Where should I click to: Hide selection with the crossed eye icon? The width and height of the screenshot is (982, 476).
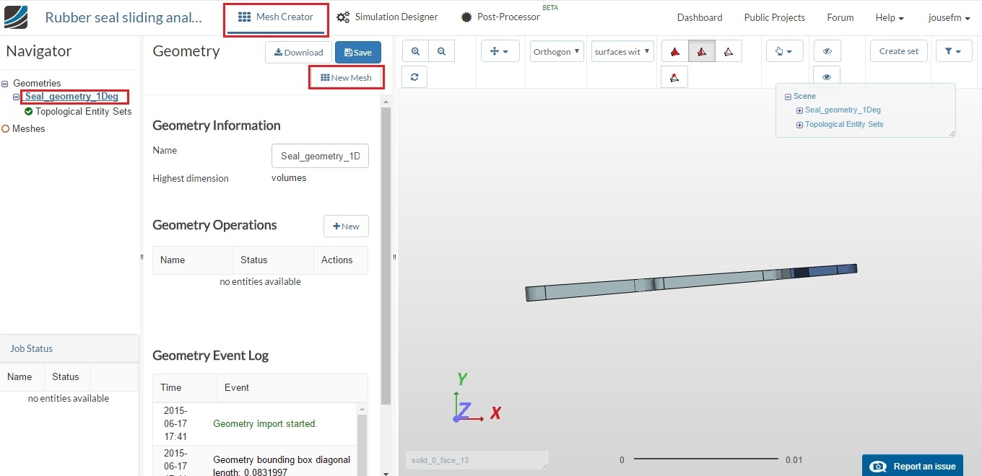tap(827, 51)
